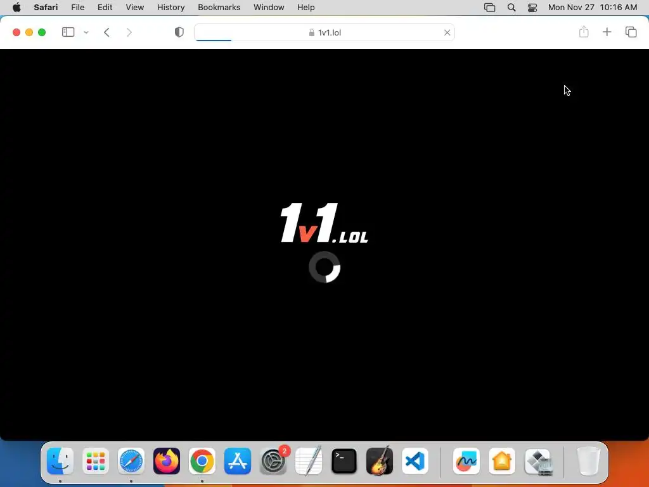Open the Safari application menu
Image resolution: width=649 pixels, height=487 pixels.
46,8
